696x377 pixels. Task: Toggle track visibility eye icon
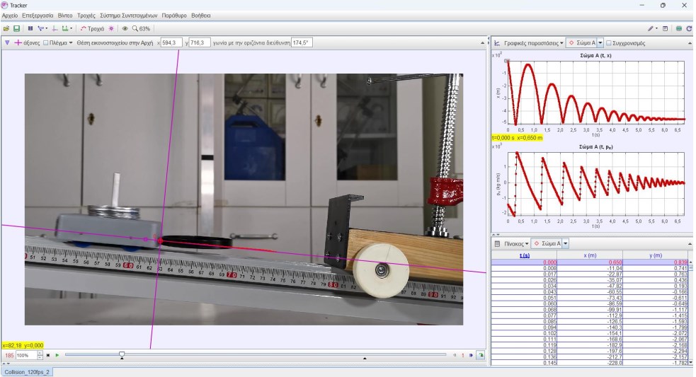pos(125,29)
